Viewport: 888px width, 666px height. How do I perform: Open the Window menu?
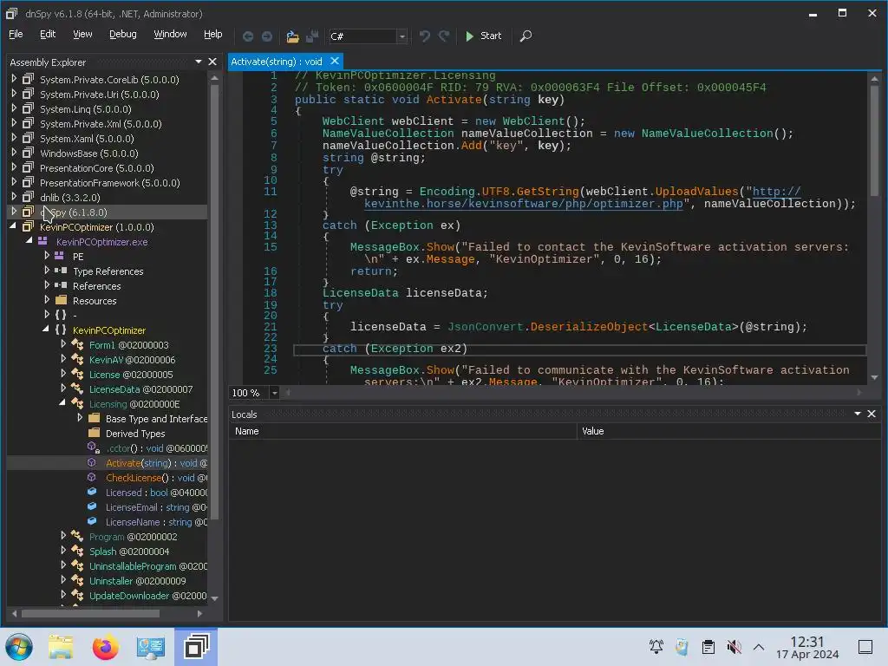coord(170,34)
